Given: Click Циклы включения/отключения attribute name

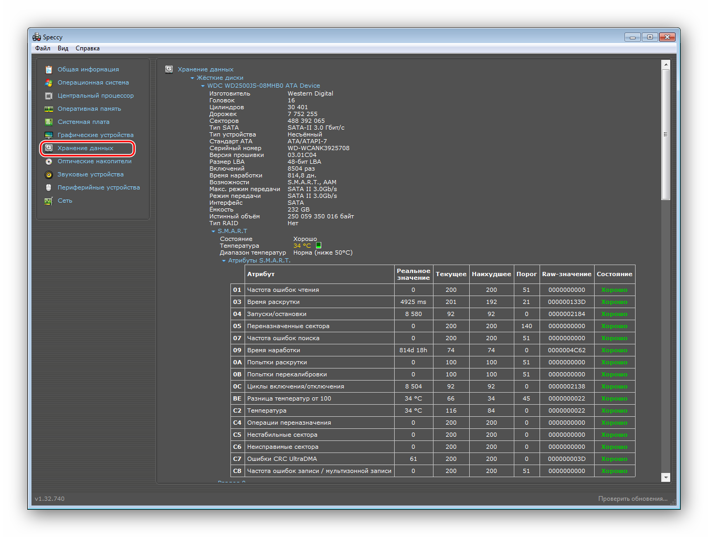Looking at the screenshot, I should [x=295, y=386].
